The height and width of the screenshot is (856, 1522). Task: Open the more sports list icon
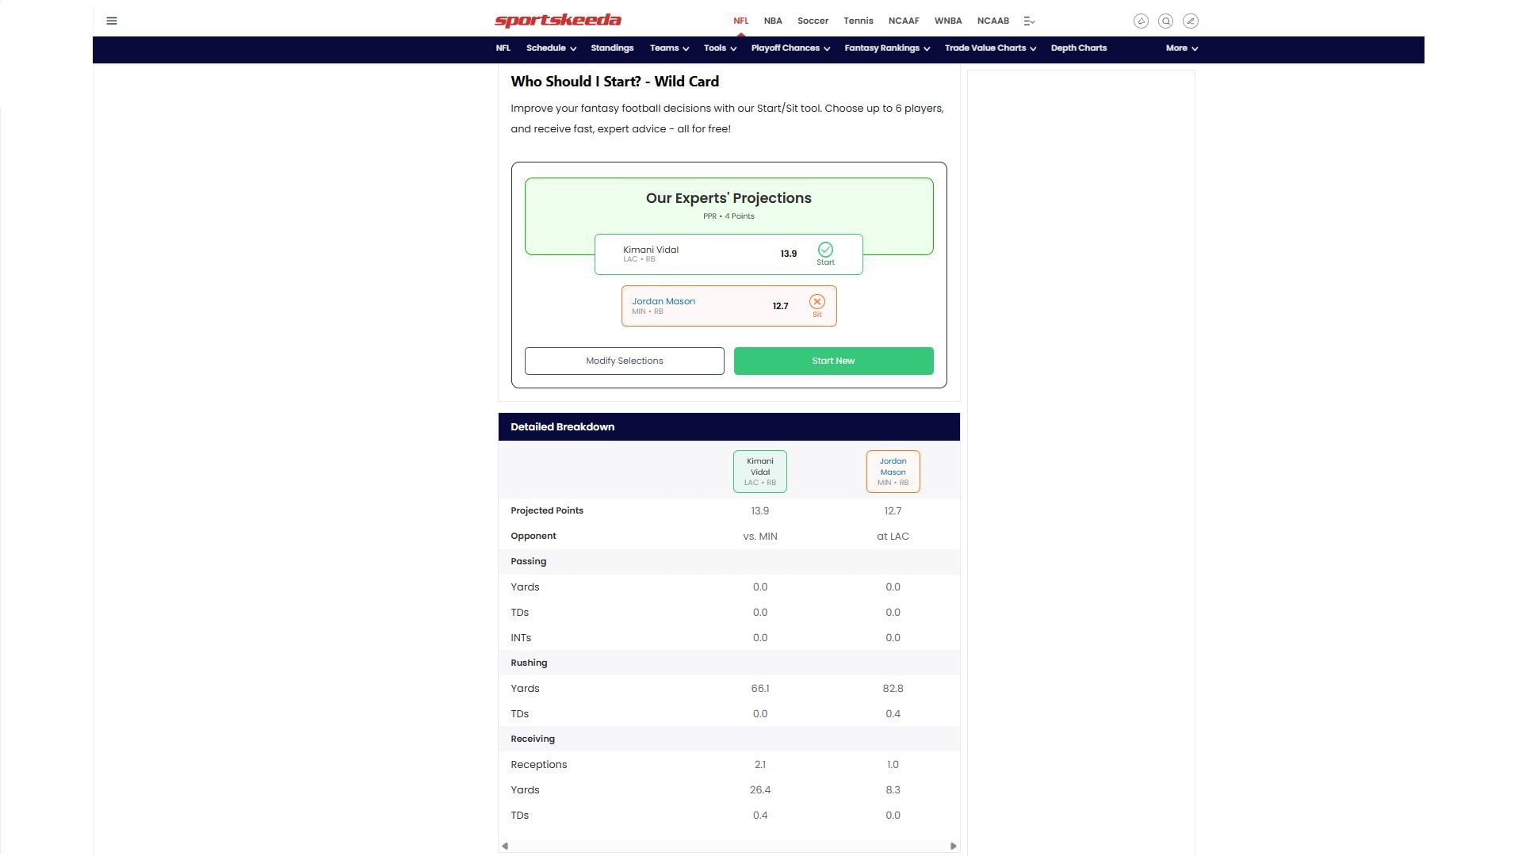click(1029, 21)
